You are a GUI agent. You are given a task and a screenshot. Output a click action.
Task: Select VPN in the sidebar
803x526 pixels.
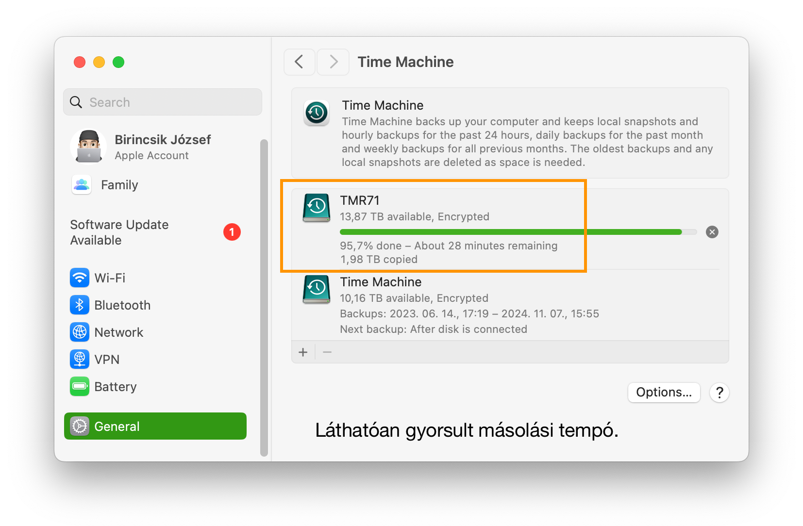point(155,359)
